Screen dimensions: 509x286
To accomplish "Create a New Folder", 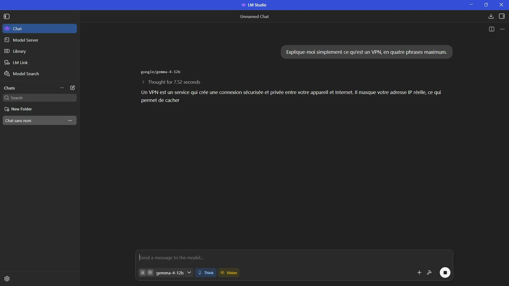I will (x=18, y=109).
